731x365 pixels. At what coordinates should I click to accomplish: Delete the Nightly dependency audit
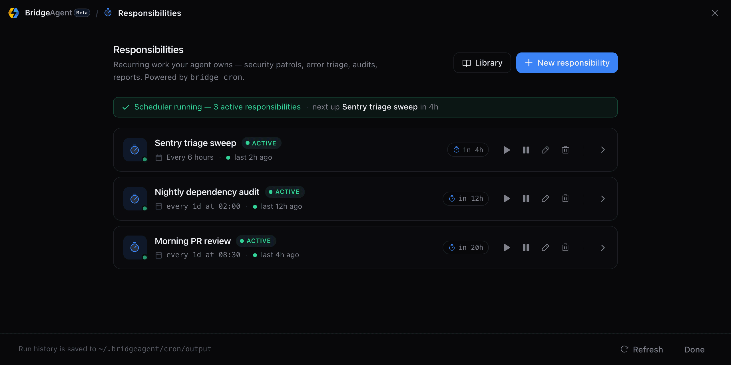[x=565, y=198]
